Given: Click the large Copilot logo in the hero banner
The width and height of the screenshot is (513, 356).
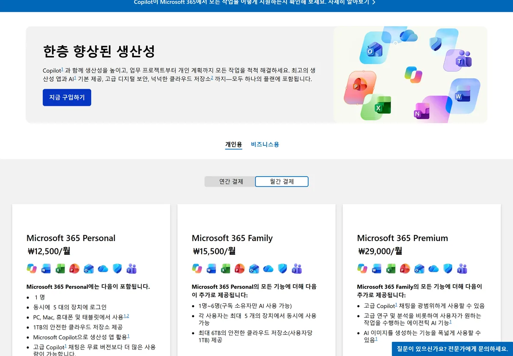Looking at the screenshot, I should point(413,74).
